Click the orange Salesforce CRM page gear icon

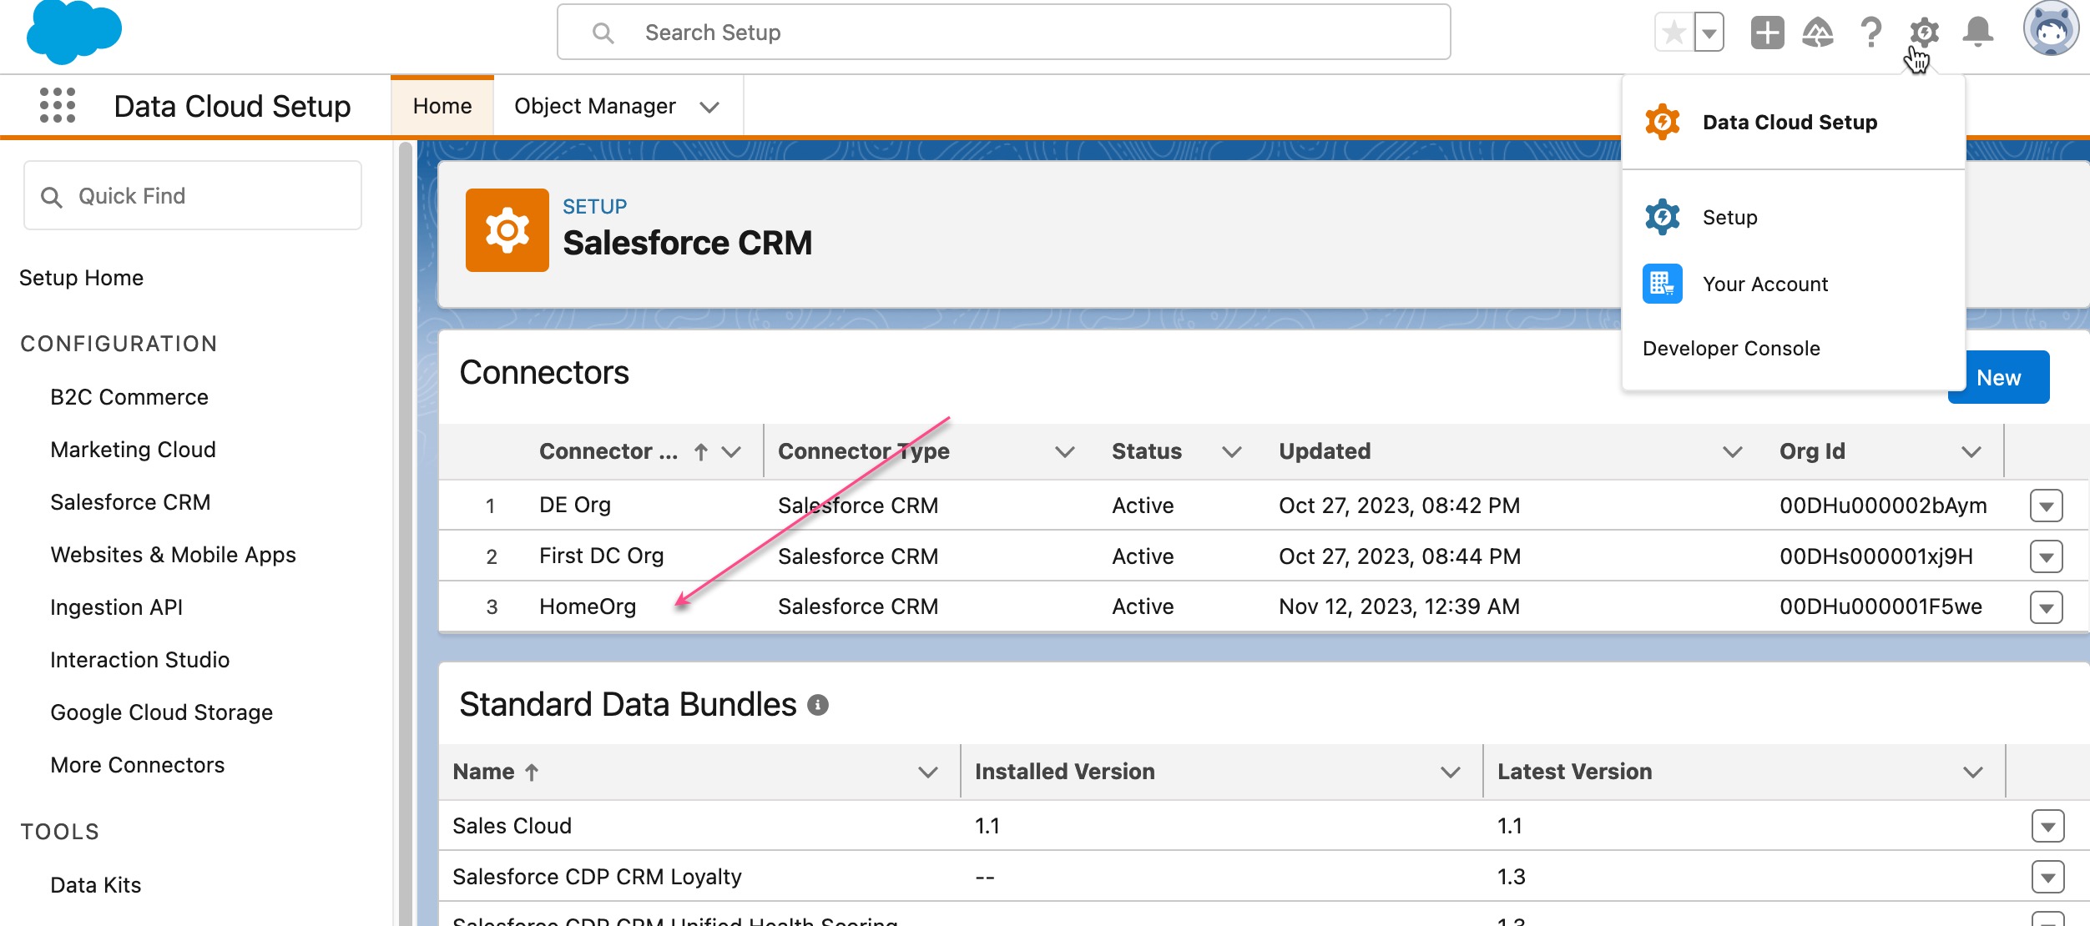[x=507, y=230]
